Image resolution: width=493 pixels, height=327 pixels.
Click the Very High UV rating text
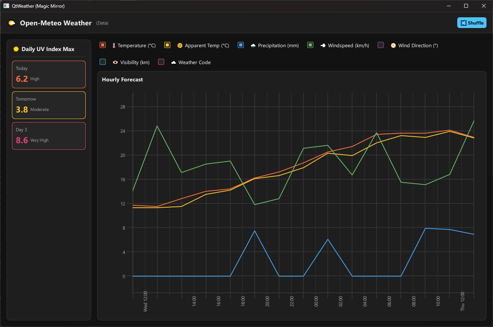40,140
